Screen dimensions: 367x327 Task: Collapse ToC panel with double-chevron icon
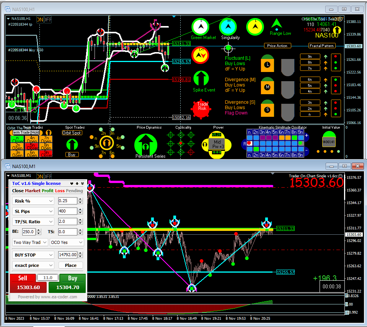(82, 184)
